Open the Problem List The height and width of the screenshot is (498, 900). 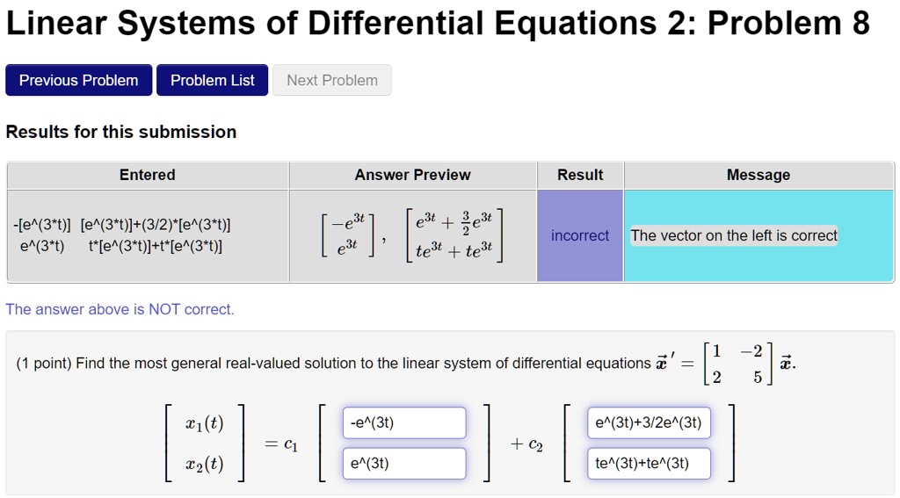click(x=212, y=80)
